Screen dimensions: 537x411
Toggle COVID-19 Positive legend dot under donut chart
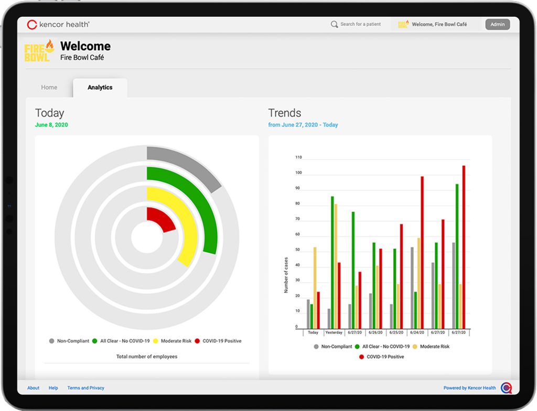pos(197,341)
